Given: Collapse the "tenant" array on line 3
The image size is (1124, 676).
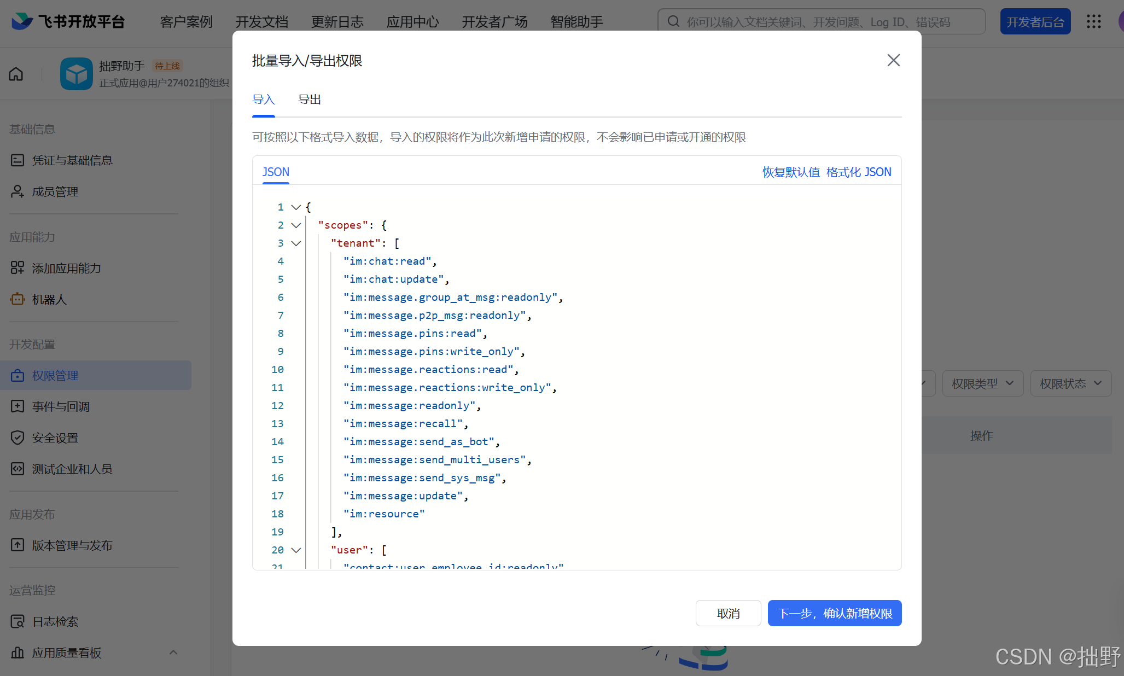Looking at the screenshot, I should [x=296, y=243].
